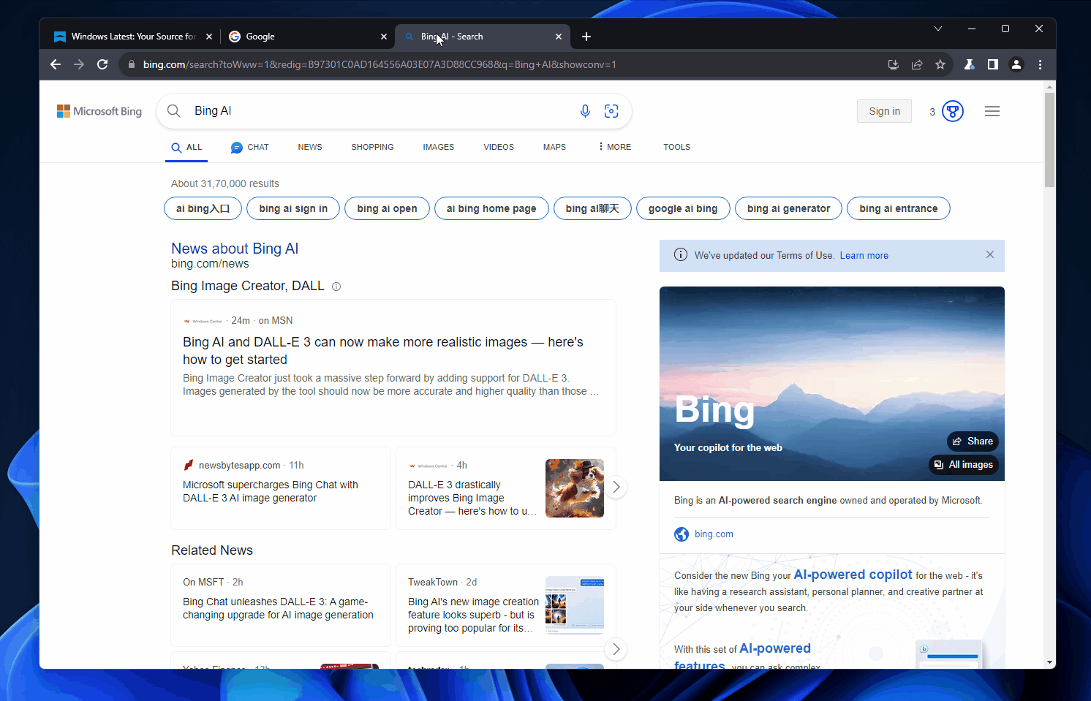The height and width of the screenshot is (701, 1091).
Task: Click the Microsoft Bing logo
Action: pos(99,110)
